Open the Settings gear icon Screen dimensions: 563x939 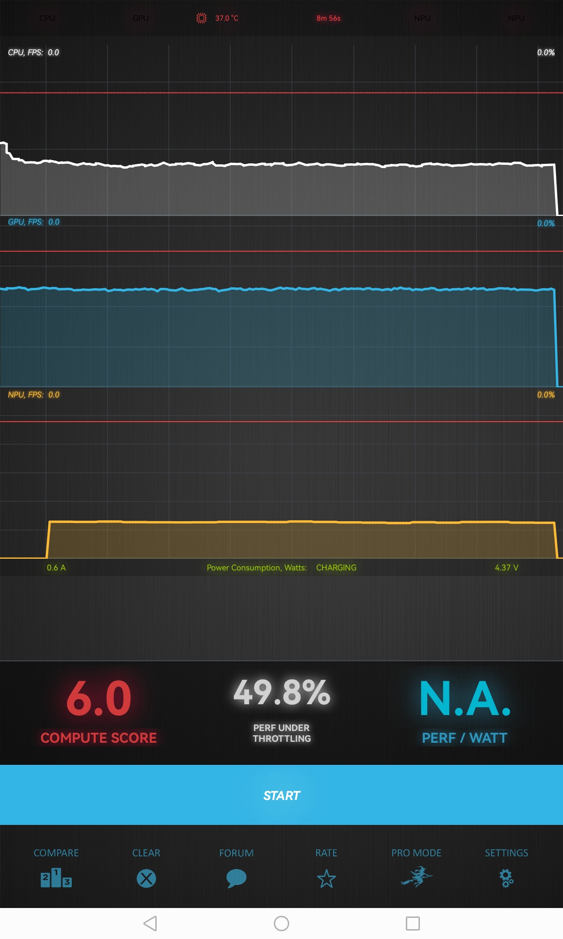coord(507,878)
